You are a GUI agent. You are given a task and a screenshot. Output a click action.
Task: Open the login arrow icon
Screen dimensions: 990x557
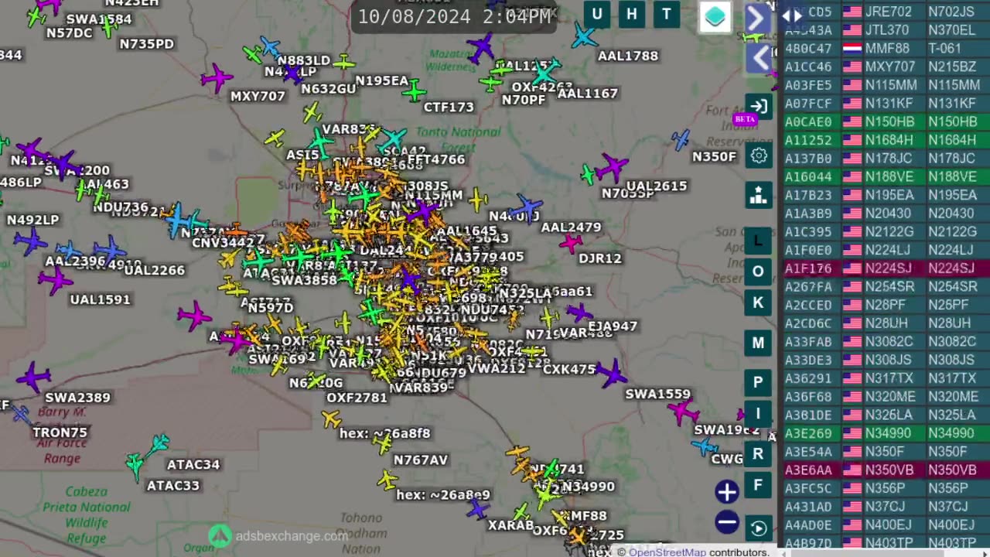click(758, 106)
